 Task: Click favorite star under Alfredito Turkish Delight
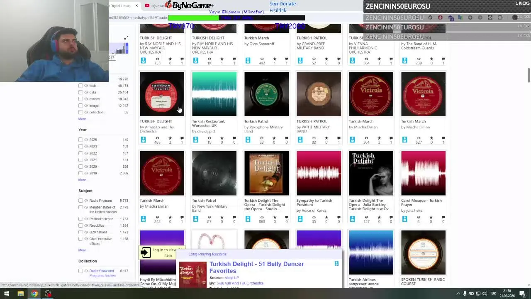[x=170, y=138]
